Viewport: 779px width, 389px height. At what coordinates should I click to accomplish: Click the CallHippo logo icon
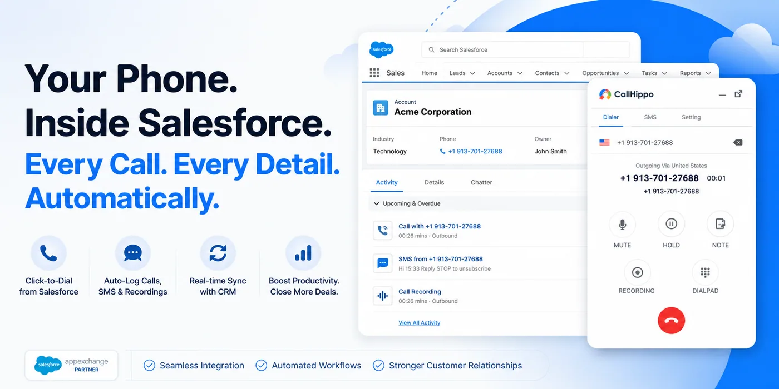605,94
